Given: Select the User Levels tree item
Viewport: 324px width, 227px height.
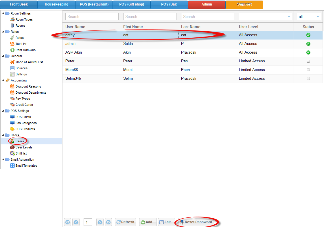Looking at the screenshot, I should coord(24,147).
